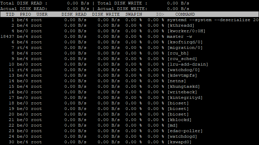Viewport: 259px width, 145px height.
Task: Click the [writeback] process entry
Action: coord(182,92)
